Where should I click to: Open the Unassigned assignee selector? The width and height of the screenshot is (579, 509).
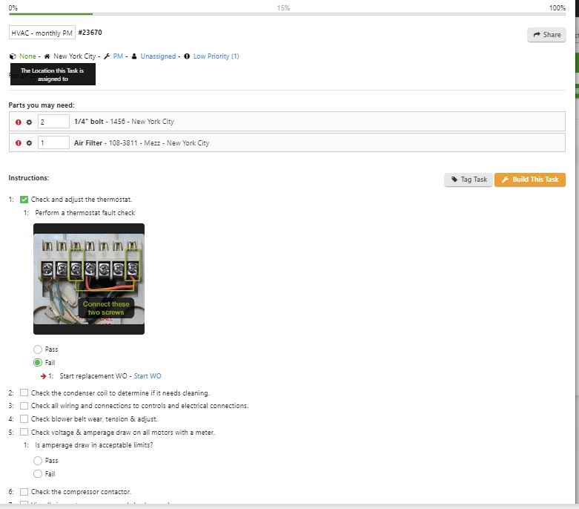pos(158,56)
